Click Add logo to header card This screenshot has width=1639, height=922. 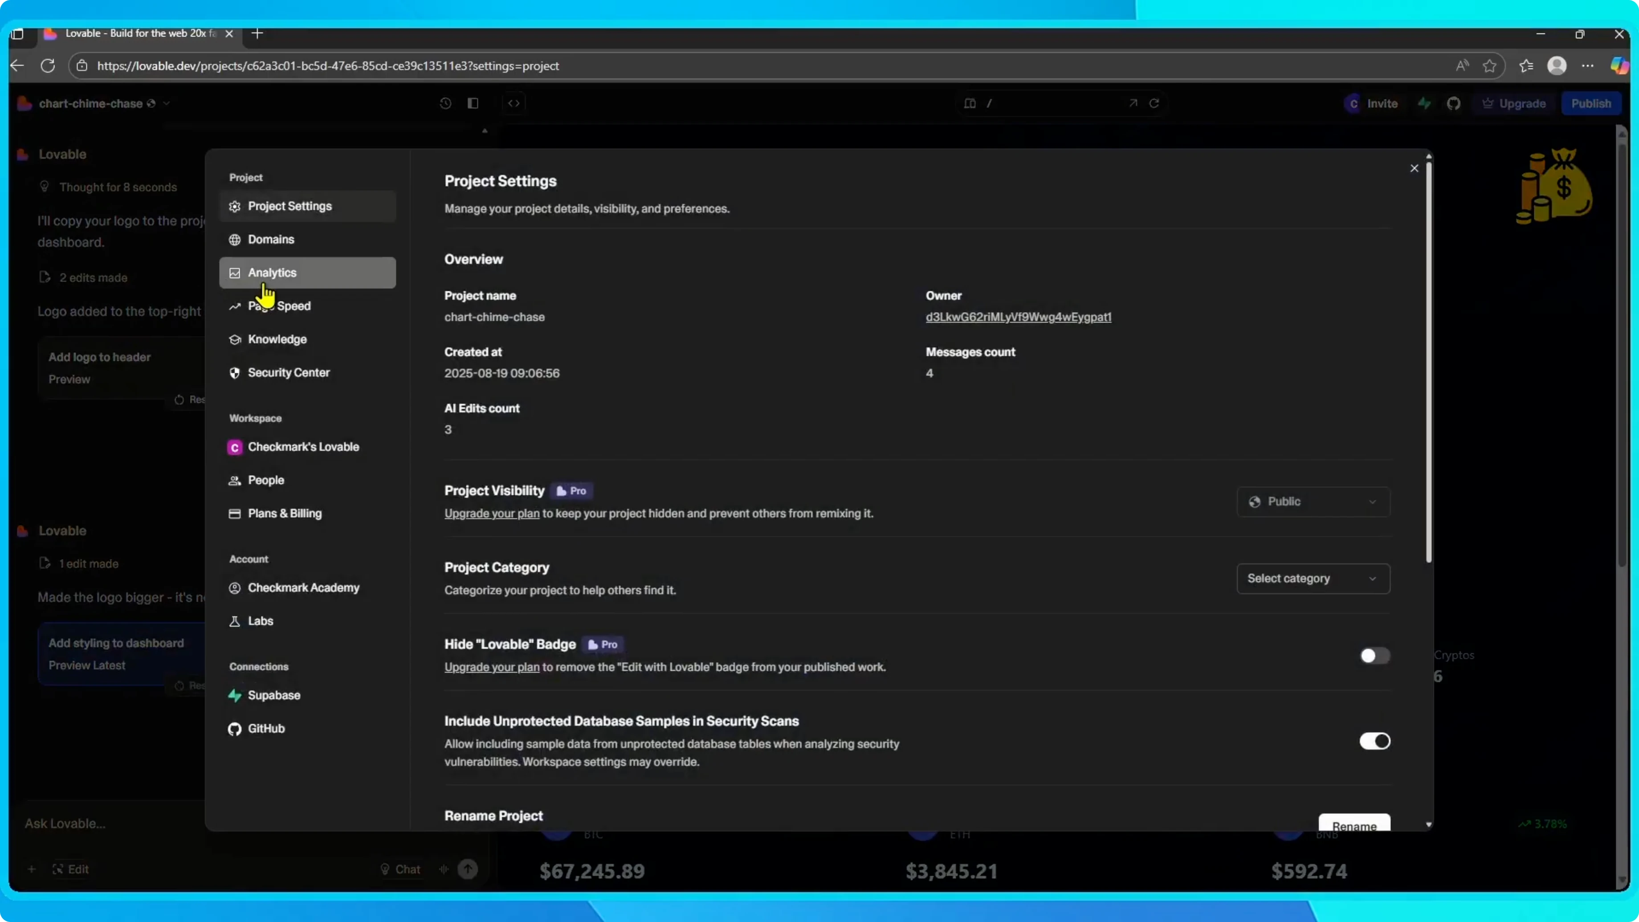point(121,368)
